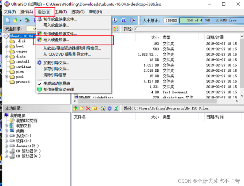
Task: Click the 35% of 4.7GB capacity bar
Action: point(212,20)
